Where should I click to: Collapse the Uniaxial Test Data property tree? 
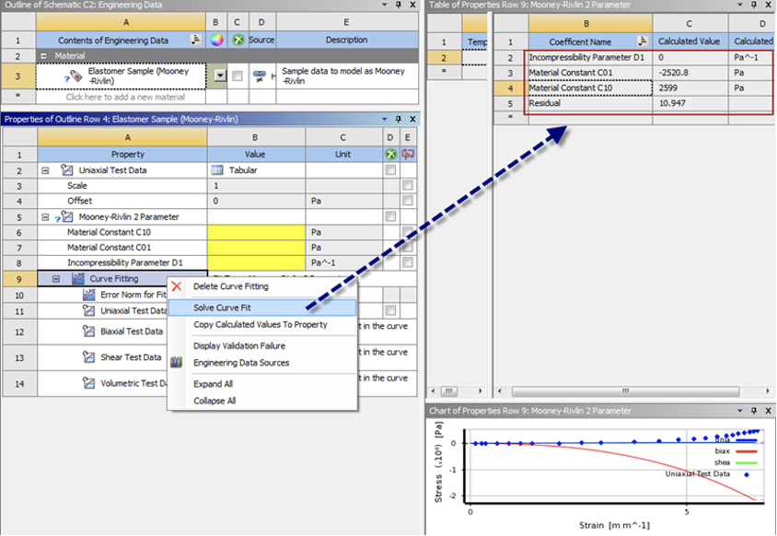[x=45, y=170]
